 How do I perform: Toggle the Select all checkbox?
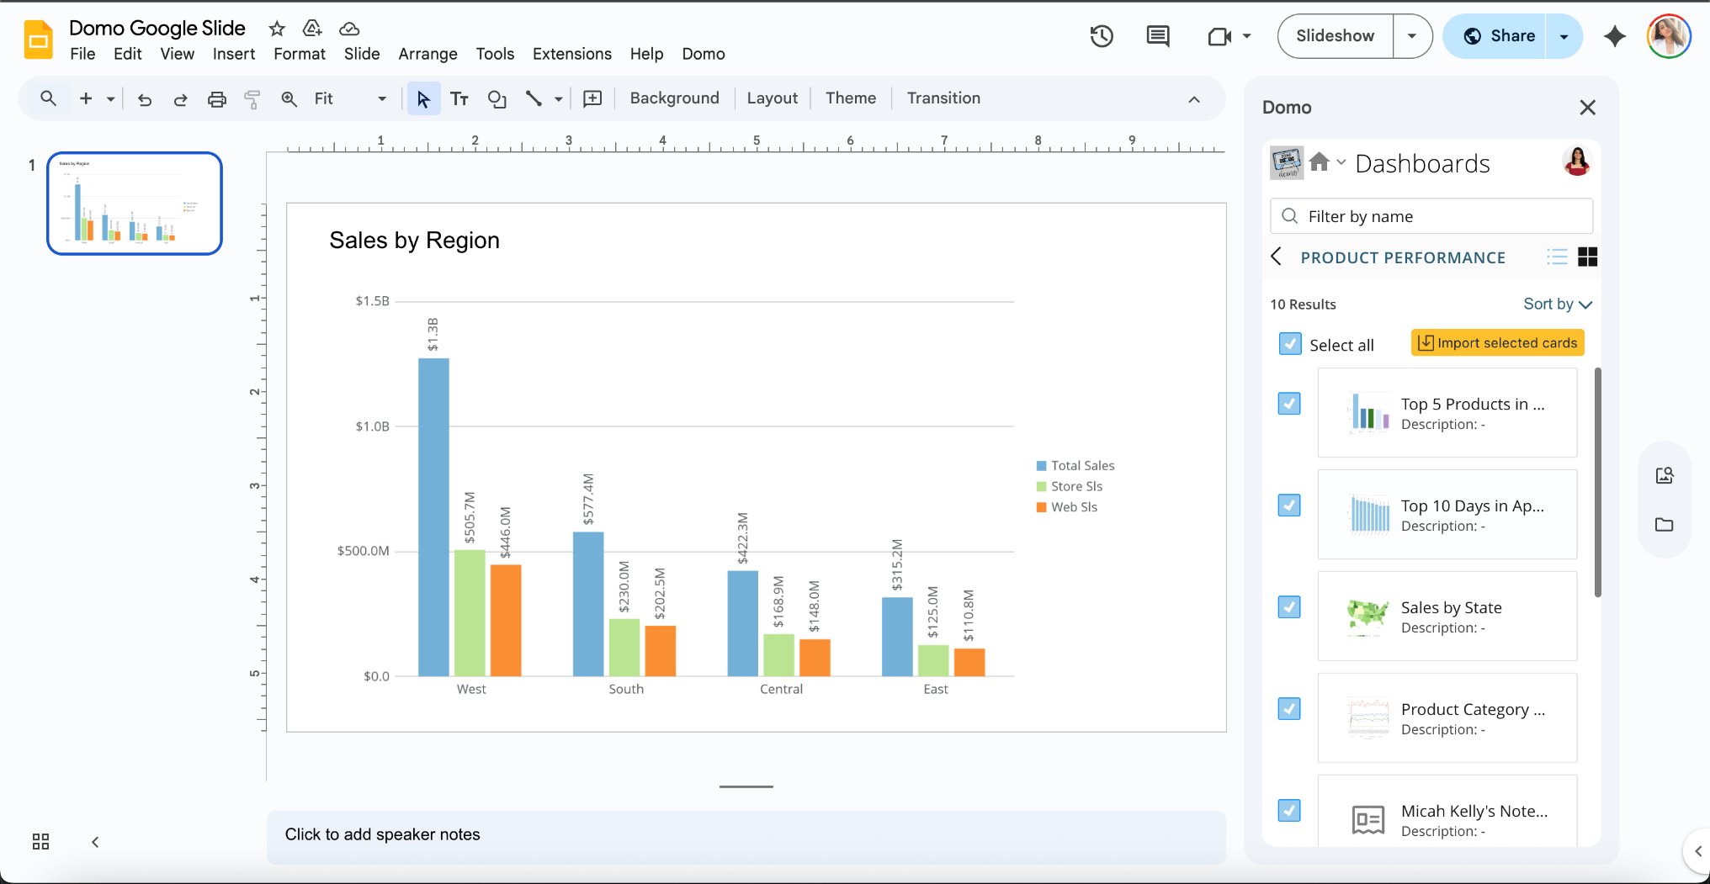[1289, 344]
